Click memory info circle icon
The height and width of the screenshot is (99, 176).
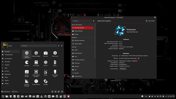pos(139,58)
